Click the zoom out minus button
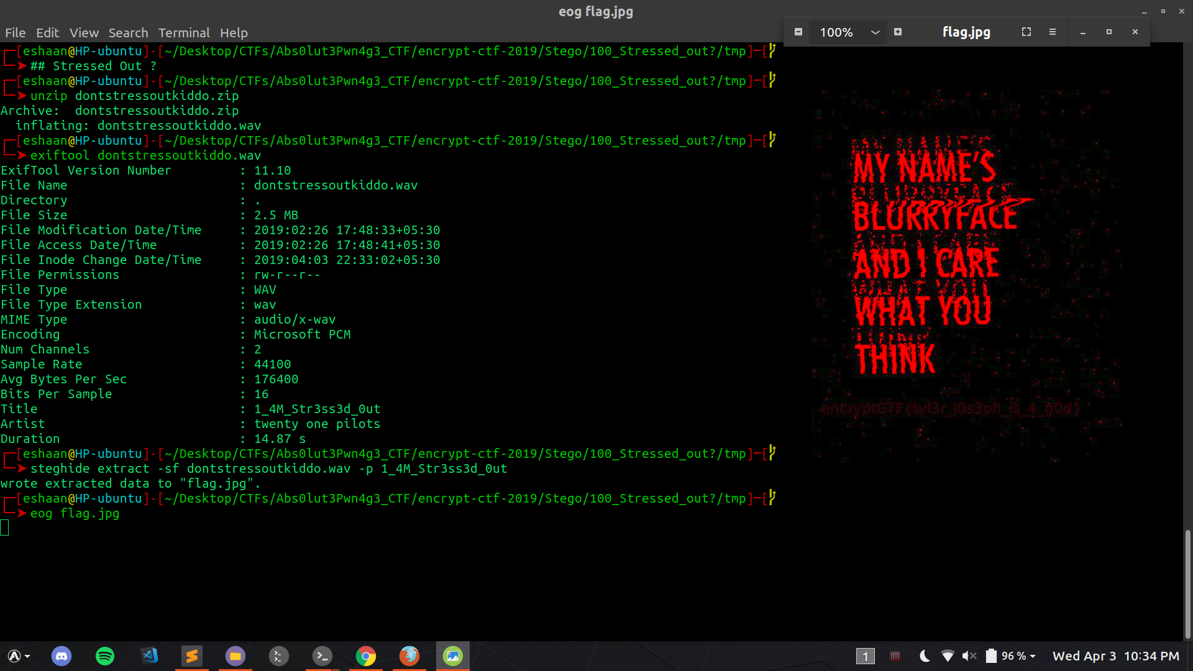Viewport: 1193px width, 671px height. tap(798, 32)
